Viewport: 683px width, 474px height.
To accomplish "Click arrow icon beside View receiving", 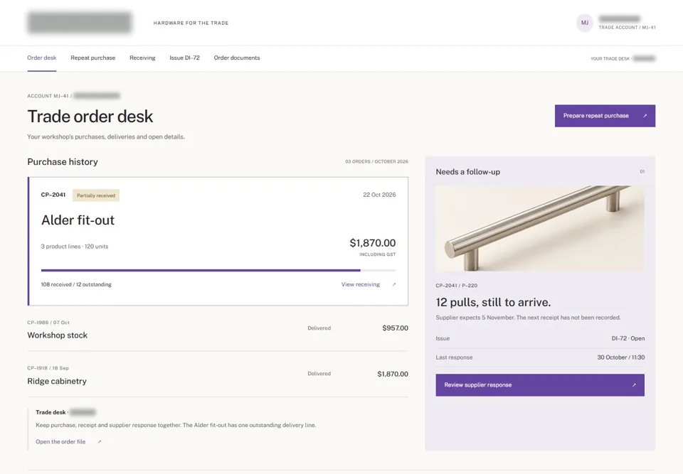I will pyautogui.click(x=393, y=285).
